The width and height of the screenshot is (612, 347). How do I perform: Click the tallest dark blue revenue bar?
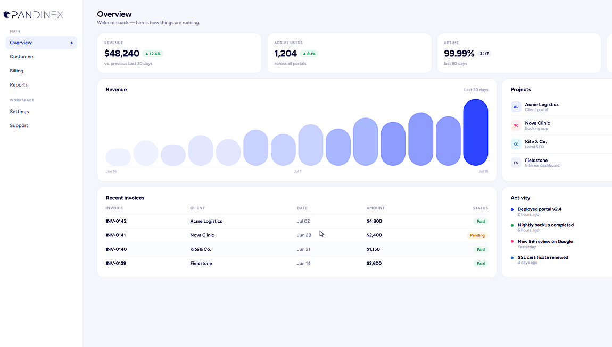click(x=475, y=132)
